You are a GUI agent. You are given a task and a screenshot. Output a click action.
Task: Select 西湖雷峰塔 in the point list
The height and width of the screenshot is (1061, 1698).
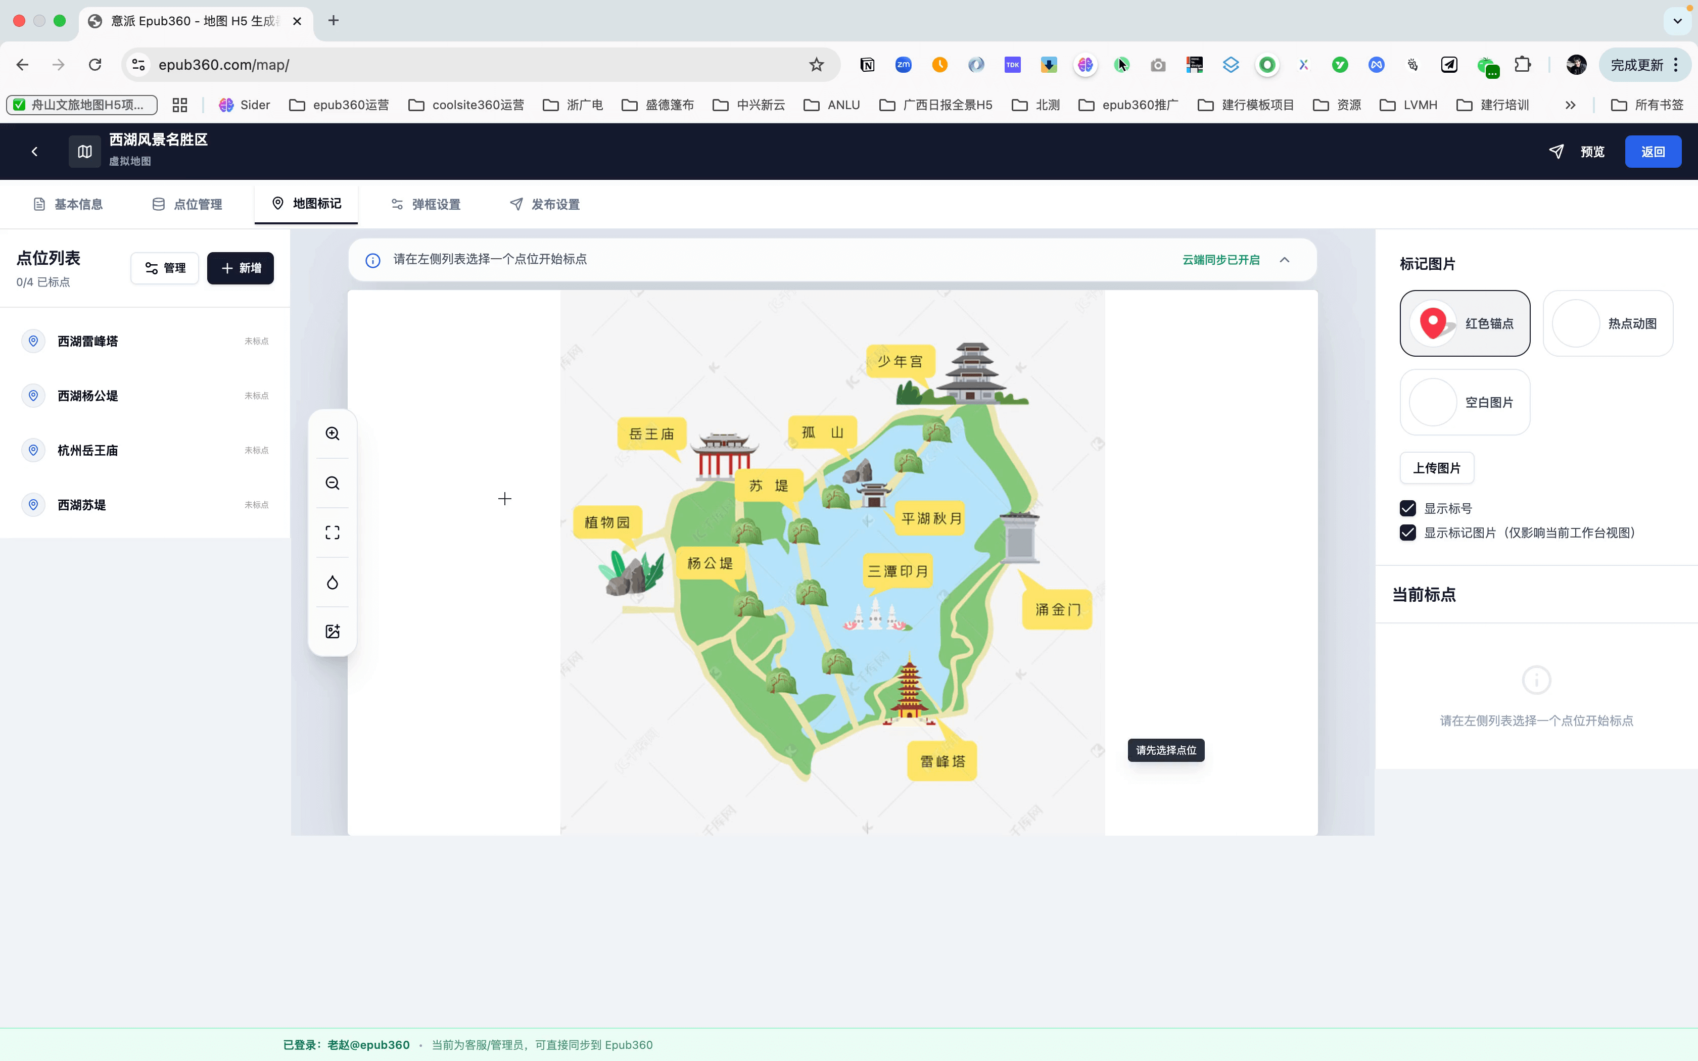pos(88,341)
